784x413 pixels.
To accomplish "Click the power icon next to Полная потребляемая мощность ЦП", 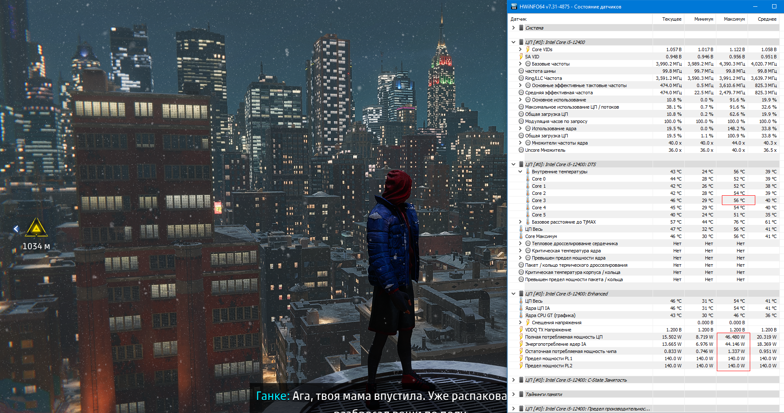I will [521, 337].
